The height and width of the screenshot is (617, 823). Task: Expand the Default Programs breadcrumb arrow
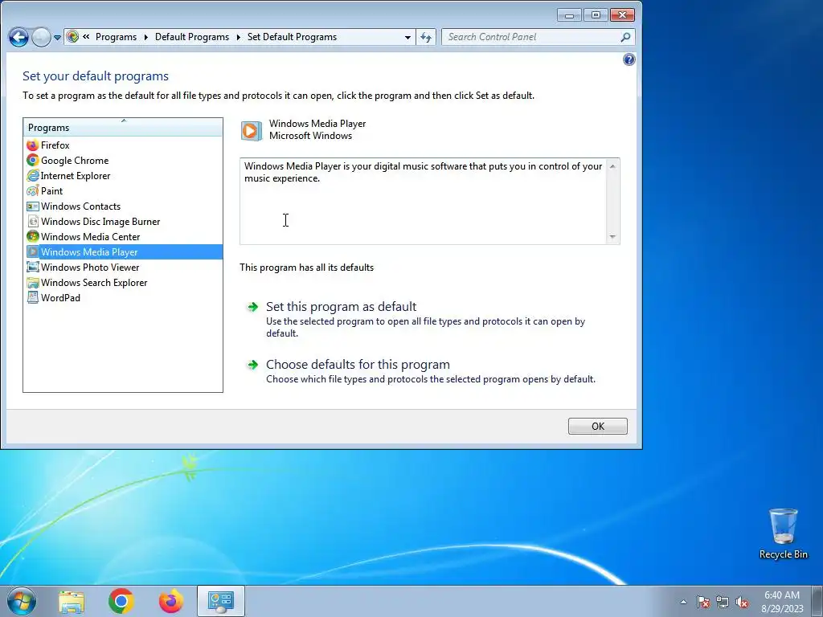pyautogui.click(x=238, y=37)
